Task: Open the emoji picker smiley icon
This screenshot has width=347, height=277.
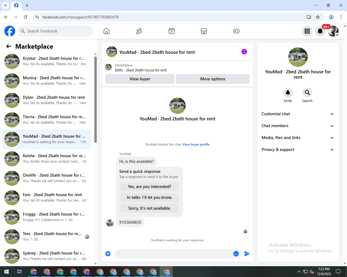Action: [236, 253]
